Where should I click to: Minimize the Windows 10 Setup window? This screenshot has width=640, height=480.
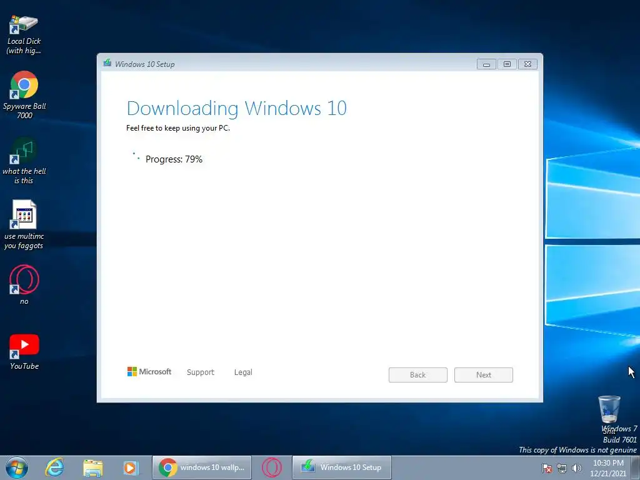[x=486, y=64]
